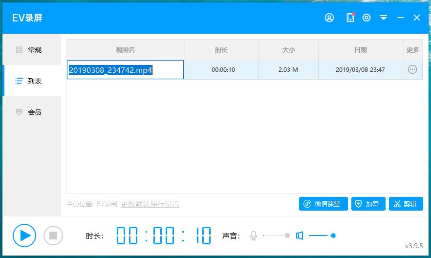
Task: Click the 大小 column header
Action: coord(289,50)
